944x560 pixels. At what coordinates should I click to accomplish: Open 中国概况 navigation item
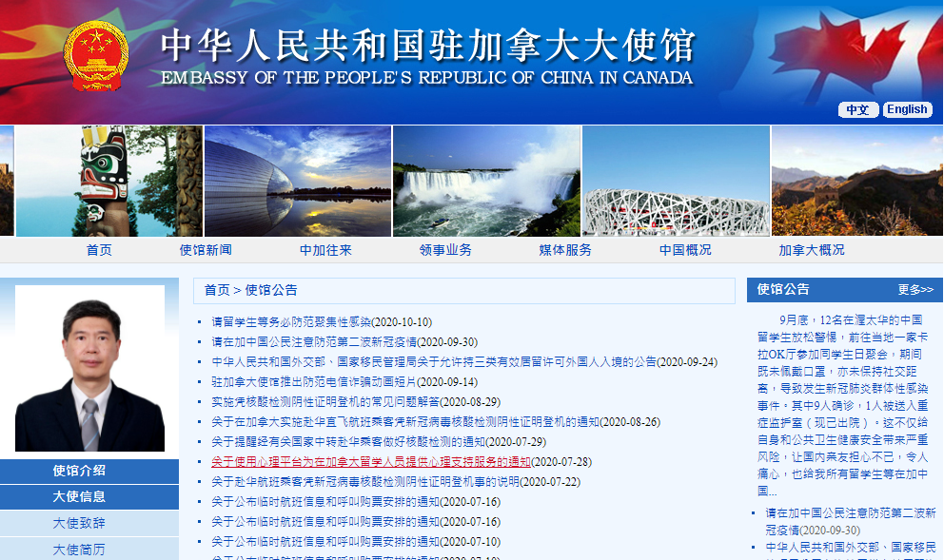click(685, 250)
